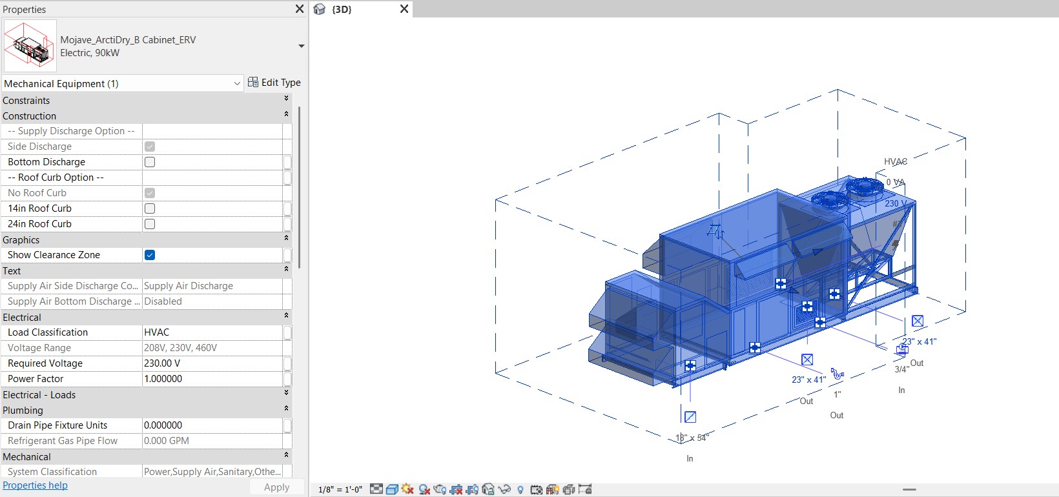Click the Refrigerant Gas Pipe Flow 0.000 GPM value
Screen dimensions: 1059x497
click(x=167, y=441)
